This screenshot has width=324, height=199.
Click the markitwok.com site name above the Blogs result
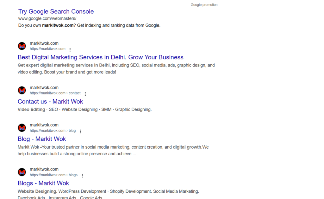tap(44, 169)
